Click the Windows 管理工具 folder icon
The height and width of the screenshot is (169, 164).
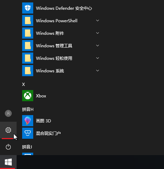[x=28, y=46]
